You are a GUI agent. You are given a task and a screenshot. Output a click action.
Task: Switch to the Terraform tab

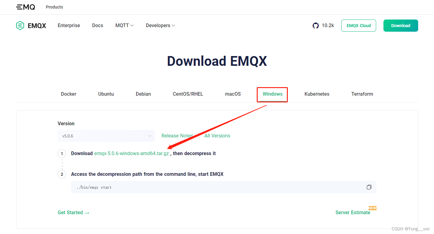[x=362, y=94]
